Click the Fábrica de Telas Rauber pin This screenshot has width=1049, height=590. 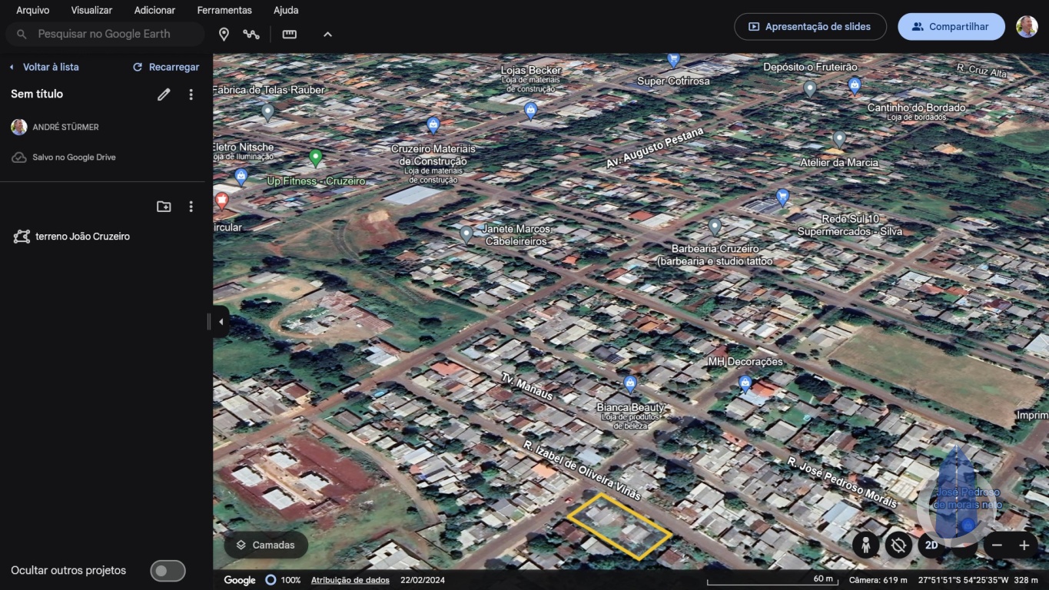pyautogui.click(x=267, y=112)
